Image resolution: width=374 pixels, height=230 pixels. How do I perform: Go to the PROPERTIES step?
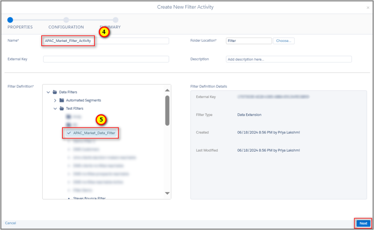coord(10,20)
